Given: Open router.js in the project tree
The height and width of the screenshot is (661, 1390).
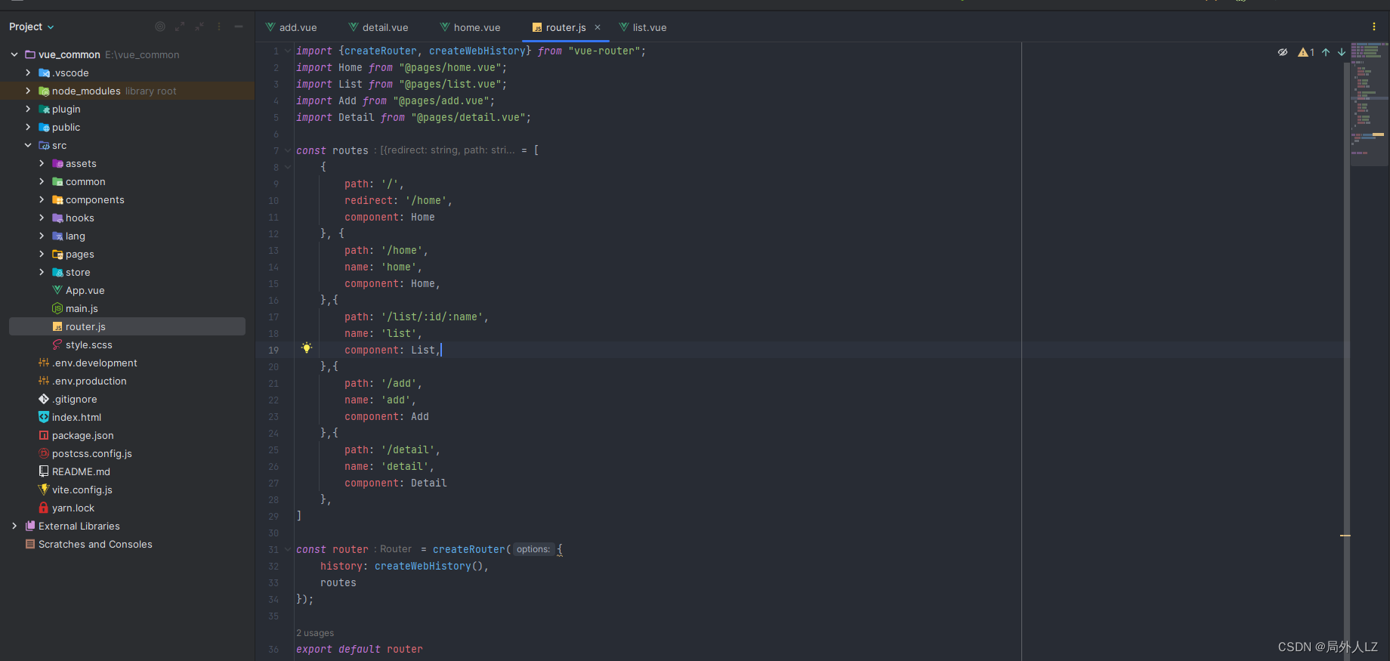Looking at the screenshot, I should coord(127,326).
